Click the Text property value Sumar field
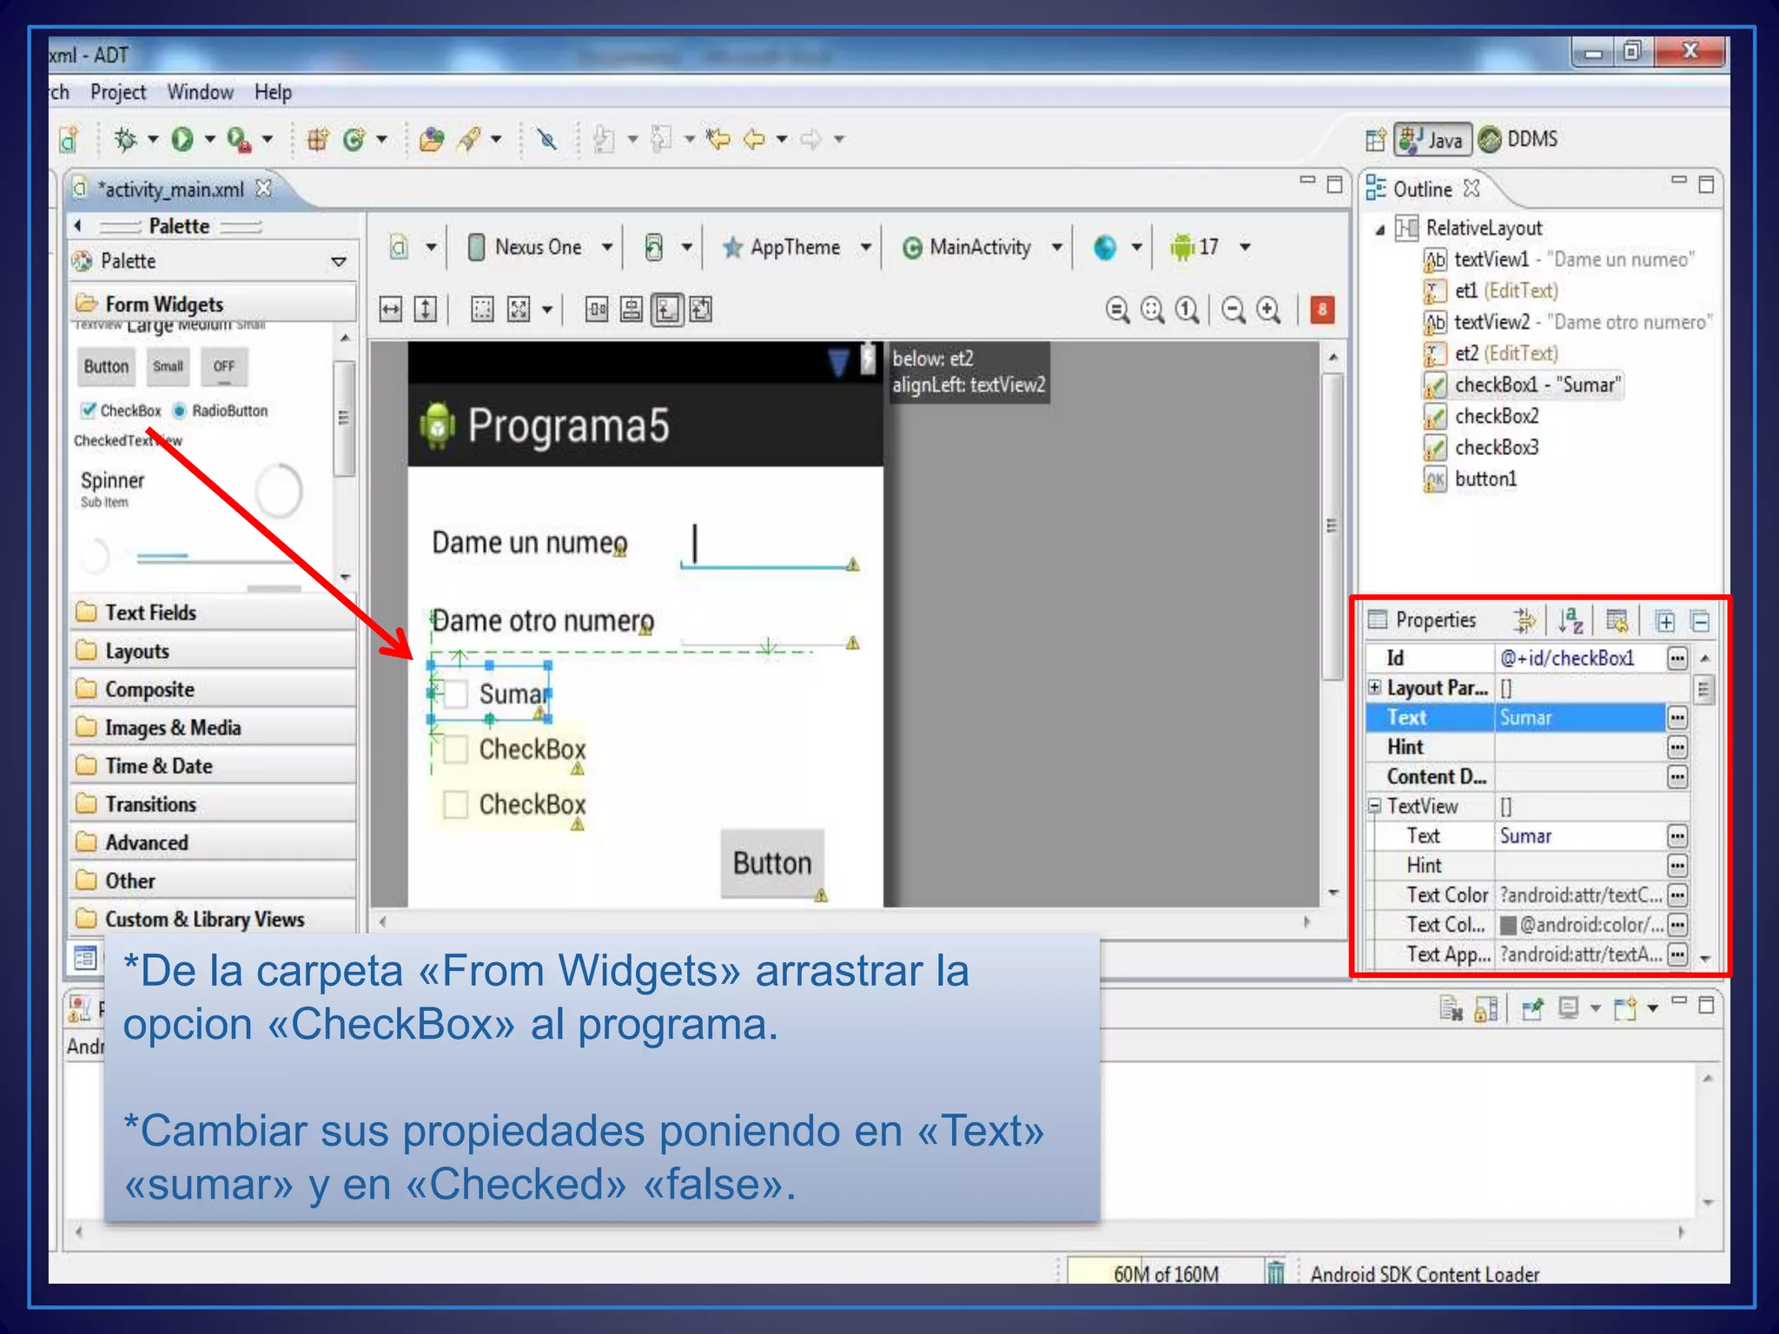Image resolution: width=1779 pixels, height=1334 pixels. coord(1580,717)
